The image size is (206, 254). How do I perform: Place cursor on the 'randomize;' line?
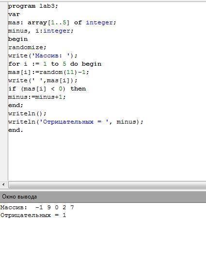[27, 47]
